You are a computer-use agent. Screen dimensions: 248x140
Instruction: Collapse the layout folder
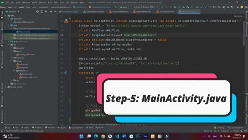click(x=11, y=51)
